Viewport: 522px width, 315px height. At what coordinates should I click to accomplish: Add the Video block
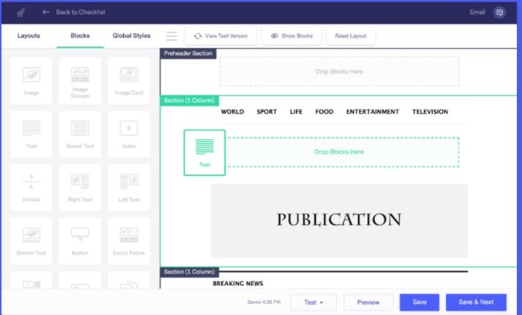coord(129,134)
